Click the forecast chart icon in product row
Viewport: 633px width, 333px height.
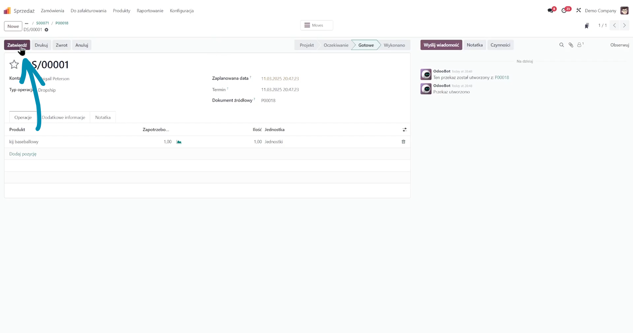coord(179,142)
